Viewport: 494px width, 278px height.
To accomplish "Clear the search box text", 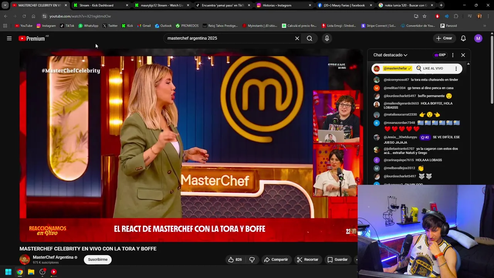I will 297,38.
